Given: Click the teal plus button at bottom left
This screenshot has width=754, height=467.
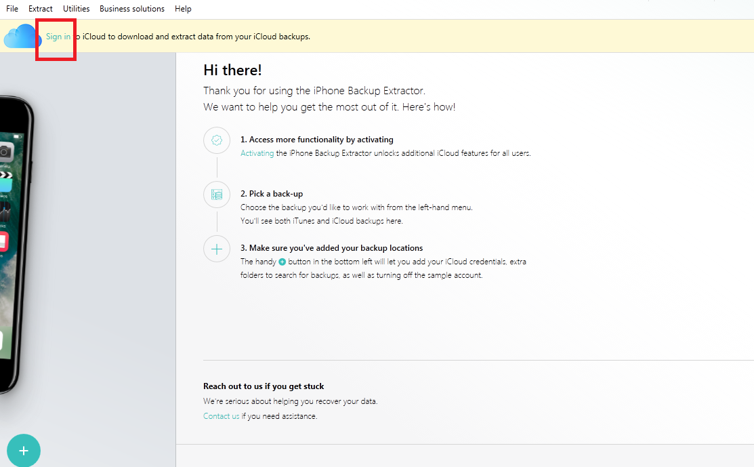Looking at the screenshot, I should (24, 451).
